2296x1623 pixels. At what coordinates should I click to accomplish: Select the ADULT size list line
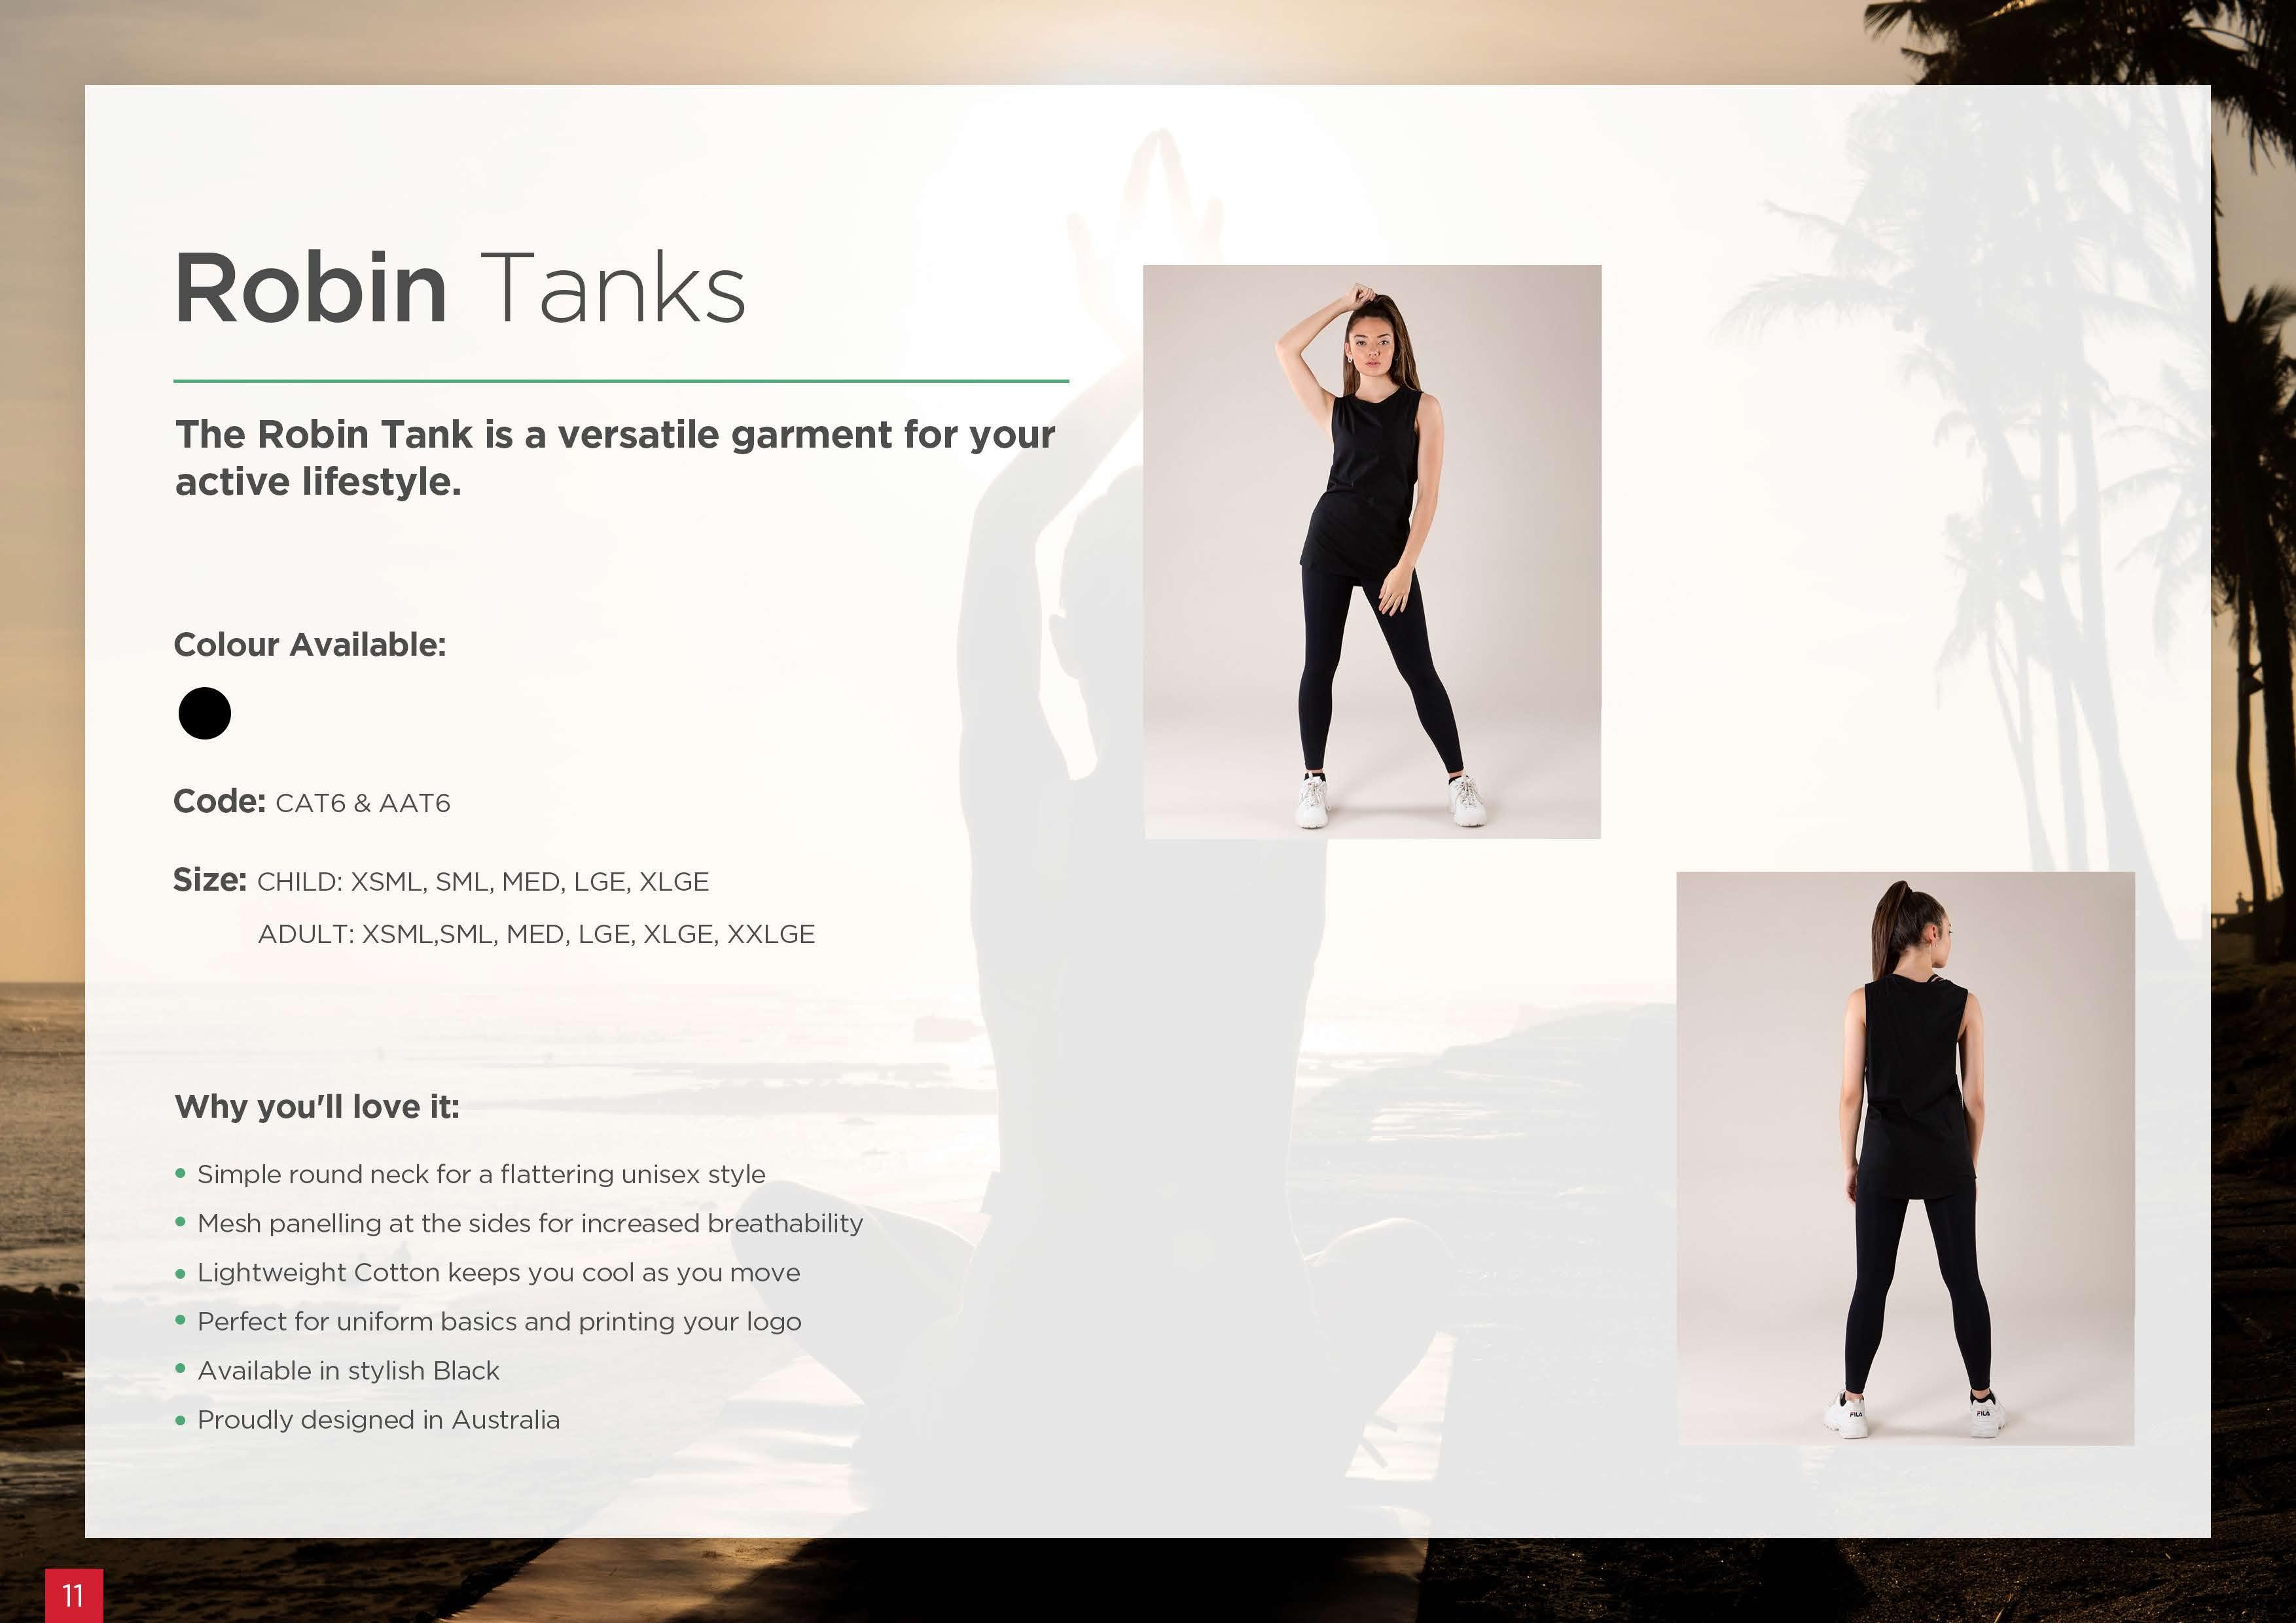click(537, 934)
